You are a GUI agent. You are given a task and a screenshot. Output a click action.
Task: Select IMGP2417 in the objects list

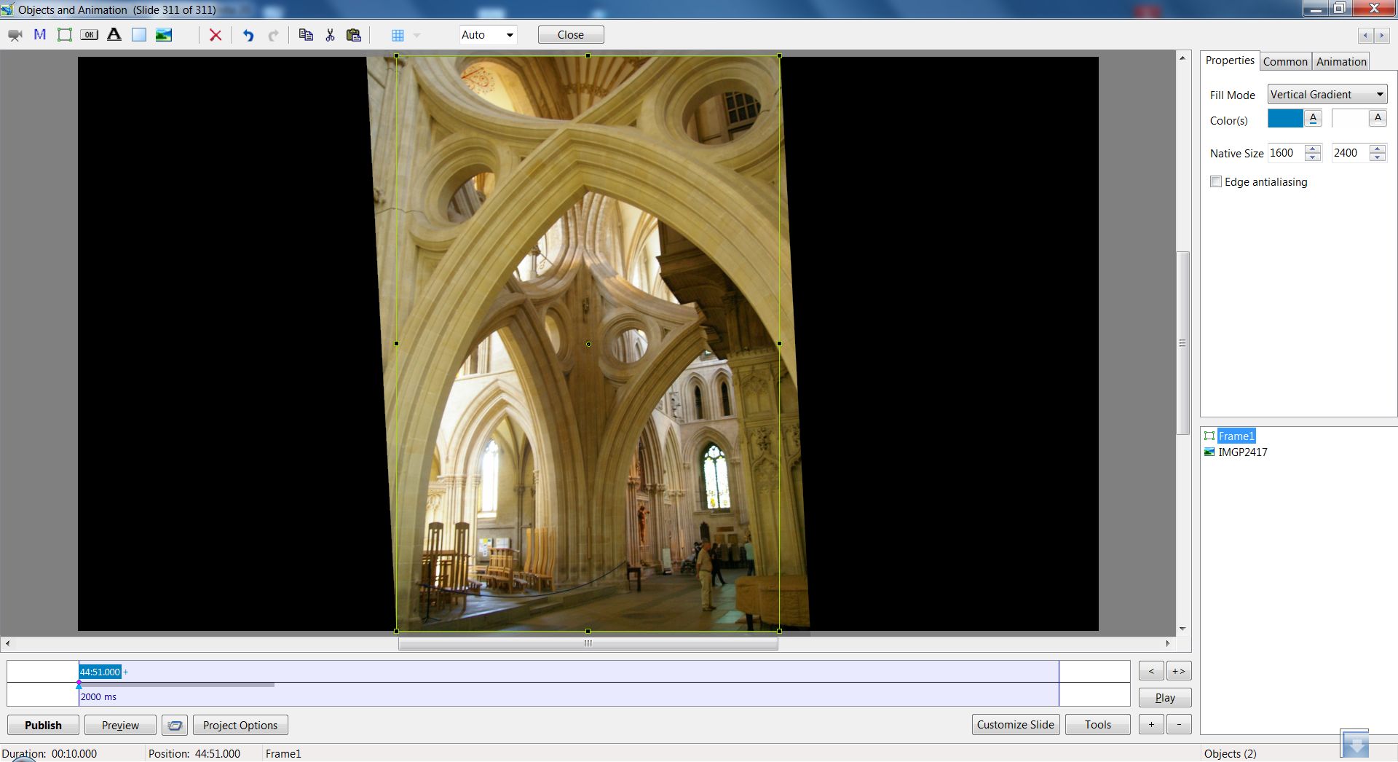1243,452
